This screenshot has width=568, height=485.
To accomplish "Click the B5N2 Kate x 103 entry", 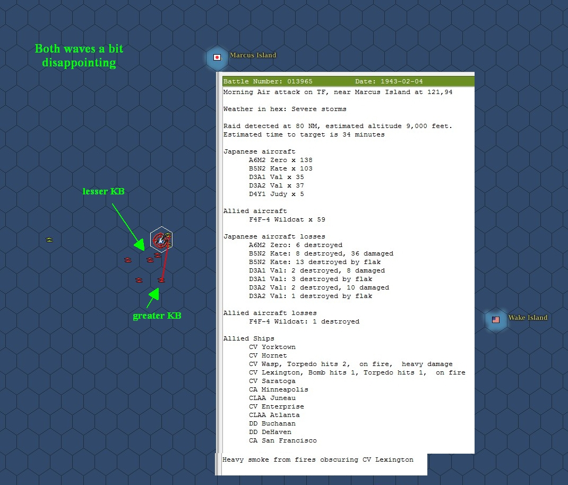I will click(280, 168).
